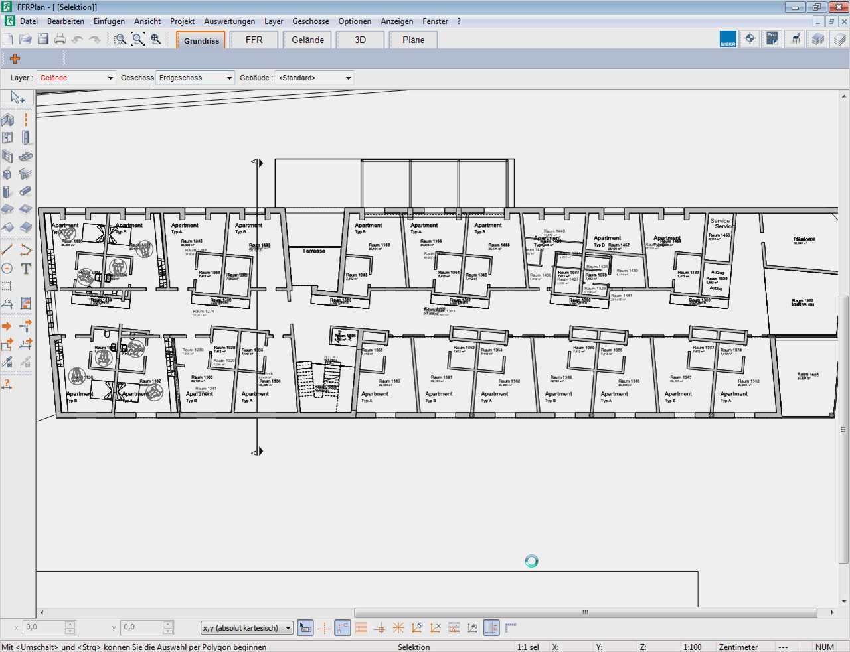Select the dashed rectangle tool

[x=7, y=287]
